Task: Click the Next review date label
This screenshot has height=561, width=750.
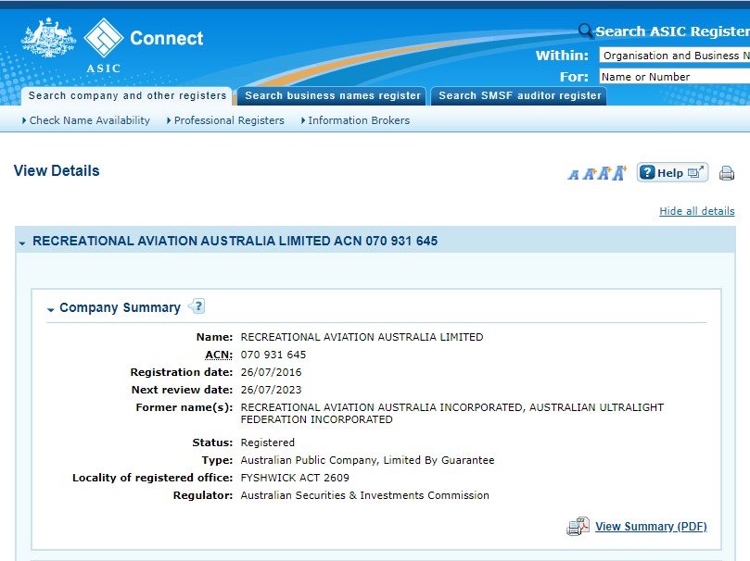Action: [182, 390]
